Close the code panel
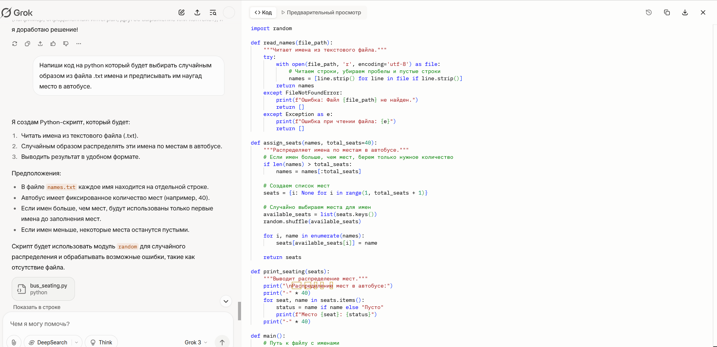The image size is (717, 347). click(703, 12)
